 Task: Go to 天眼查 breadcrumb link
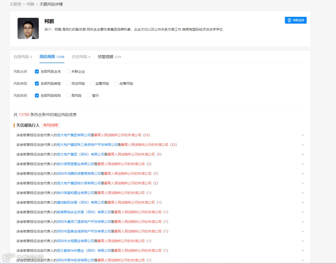click(16, 4)
